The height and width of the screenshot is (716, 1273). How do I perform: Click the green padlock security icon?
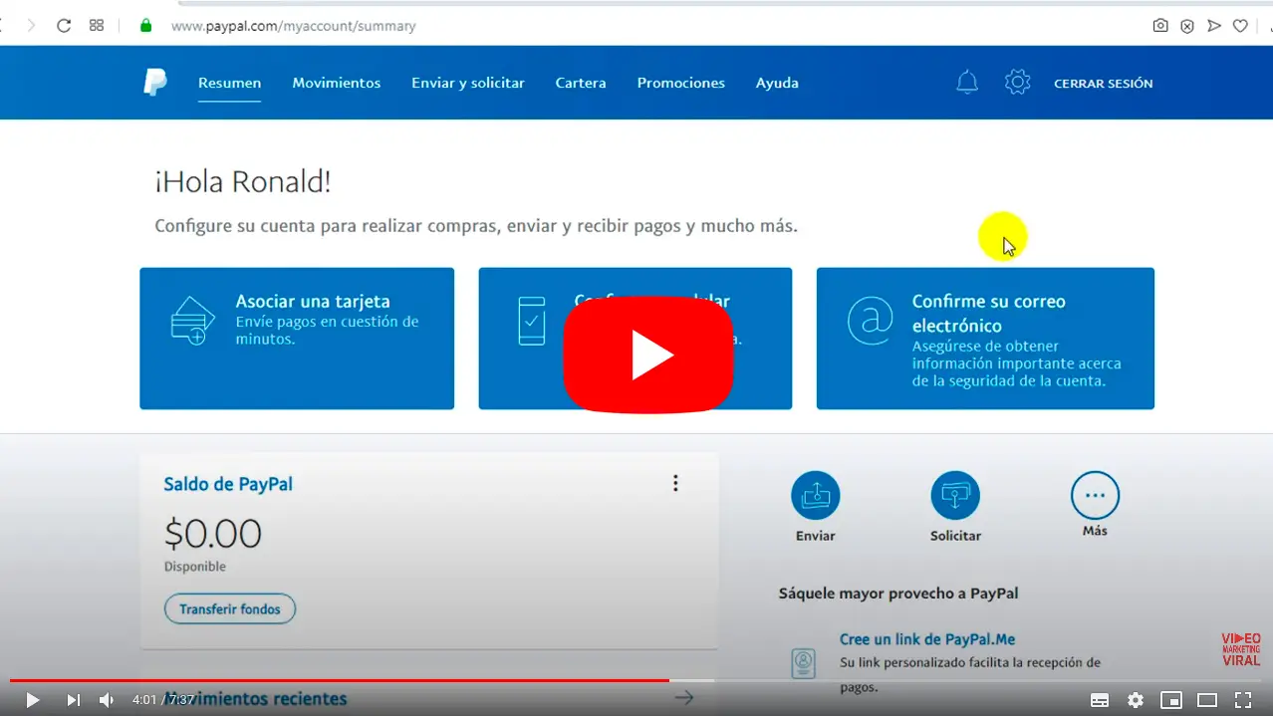coord(146,26)
